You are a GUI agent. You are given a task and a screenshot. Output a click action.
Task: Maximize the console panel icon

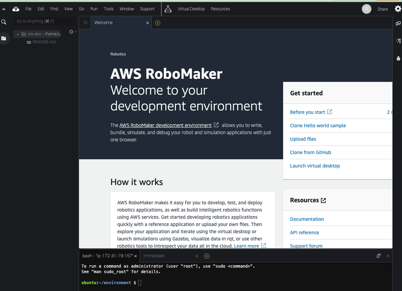click(x=378, y=256)
